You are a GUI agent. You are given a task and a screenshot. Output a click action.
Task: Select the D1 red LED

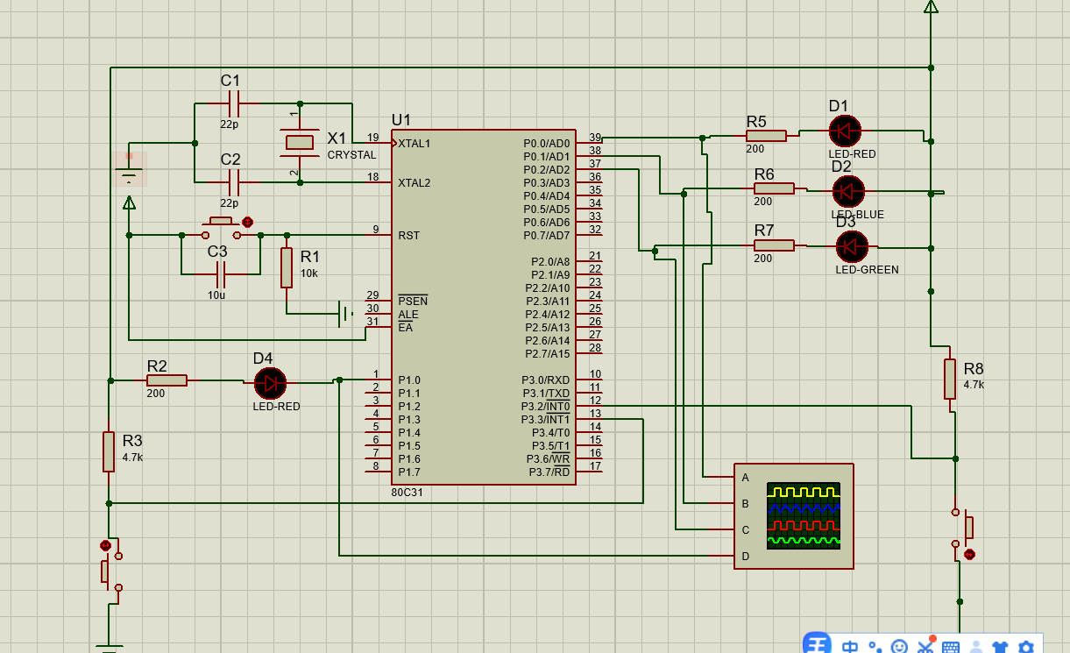coord(845,131)
